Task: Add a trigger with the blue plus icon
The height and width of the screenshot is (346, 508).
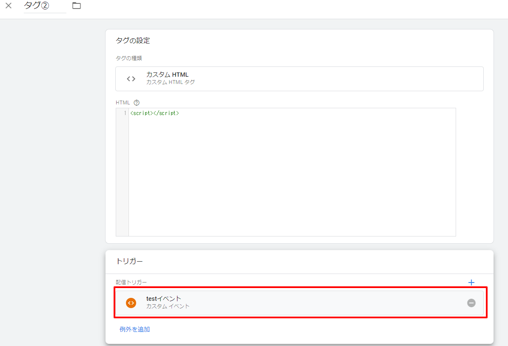Action: point(471,283)
